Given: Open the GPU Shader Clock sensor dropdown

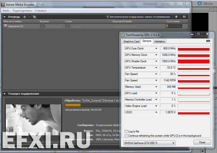Looking at the screenshot, I should pyautogui.click(x=156, y=61).
